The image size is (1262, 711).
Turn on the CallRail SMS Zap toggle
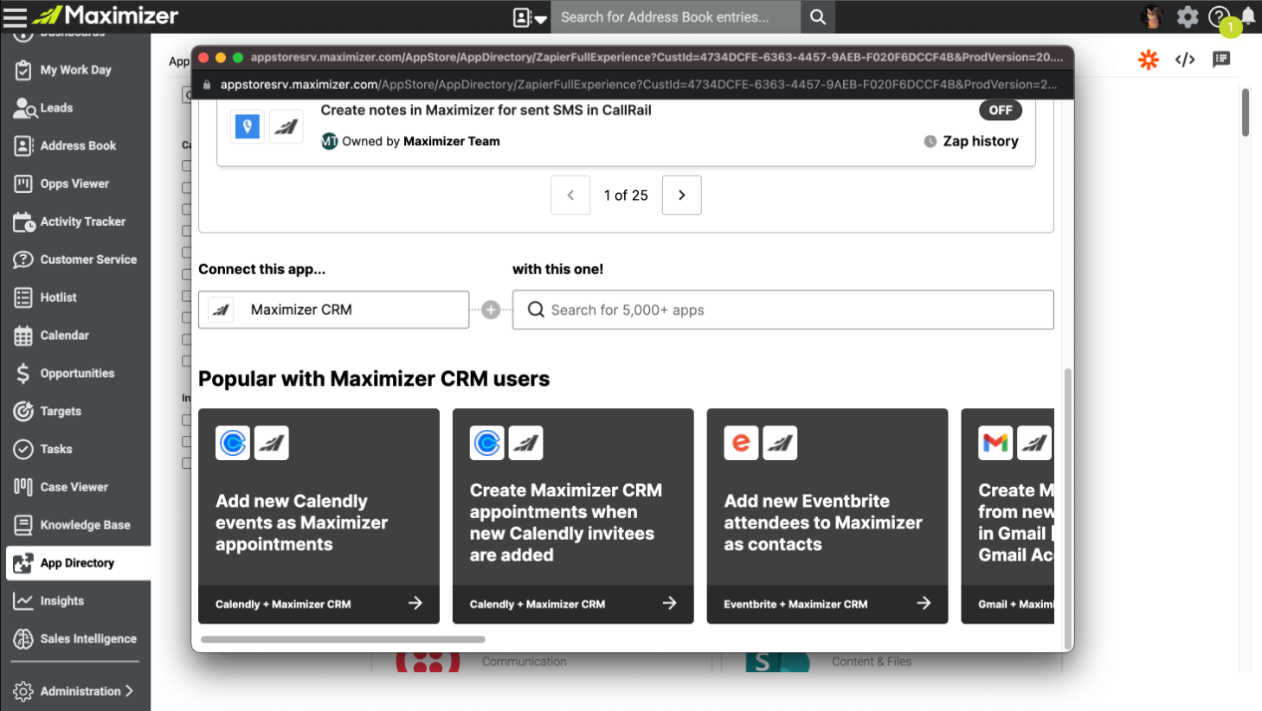[1000, 110]
